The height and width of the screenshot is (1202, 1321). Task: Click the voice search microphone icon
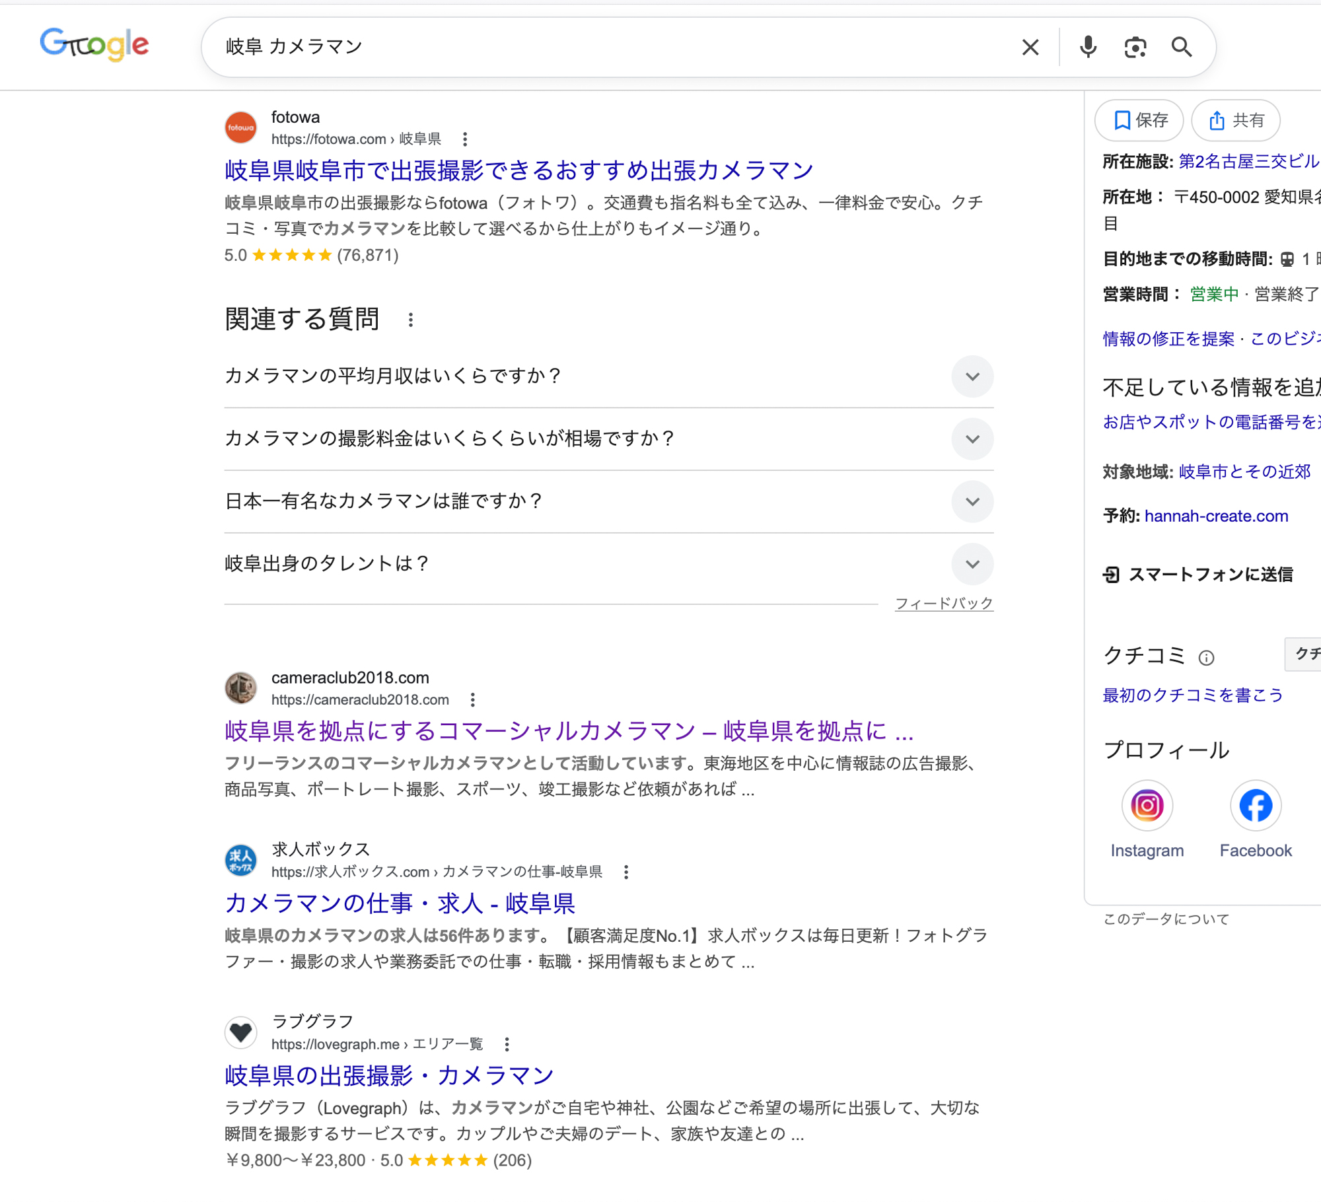point(1087,47)
